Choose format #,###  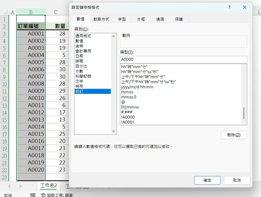[x=181, y=112]
